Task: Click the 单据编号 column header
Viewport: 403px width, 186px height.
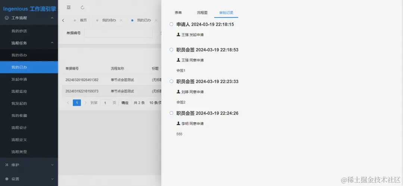Action: pos(72,69)
